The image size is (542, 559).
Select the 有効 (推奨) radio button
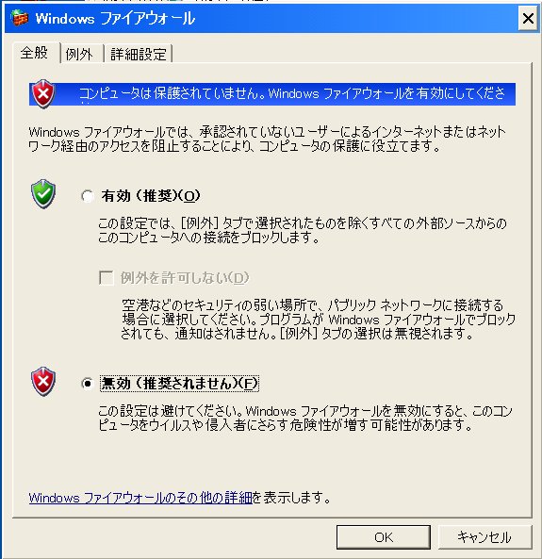point(87,196)
